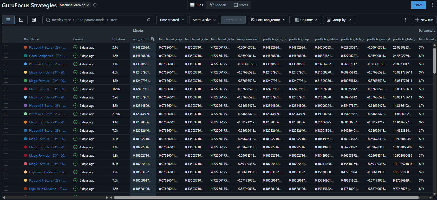Tick checkbox for the 1.6h High Yield Dividend run
Viewport: 437px width, 200px height.
point(6,189)
